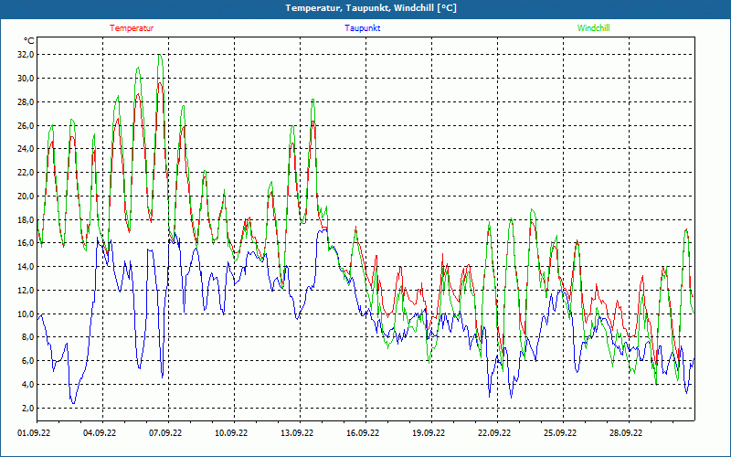The width and height of the screenshot is (731, 457).
Task: Click the 6,0 y-axis value
Action: tap(27, 361)
